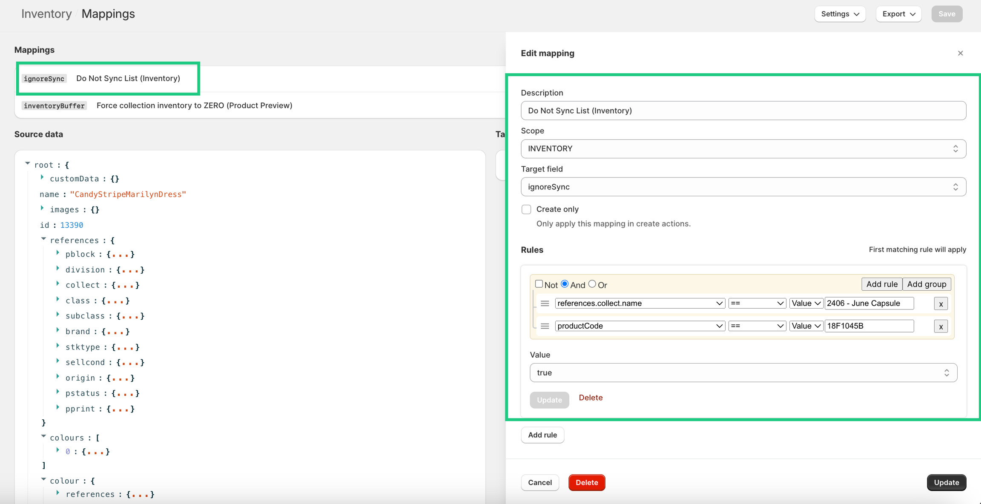Remove the productCode rule with x
The height and width of the screenshot is (504, 981).
[x=941, y=326]
